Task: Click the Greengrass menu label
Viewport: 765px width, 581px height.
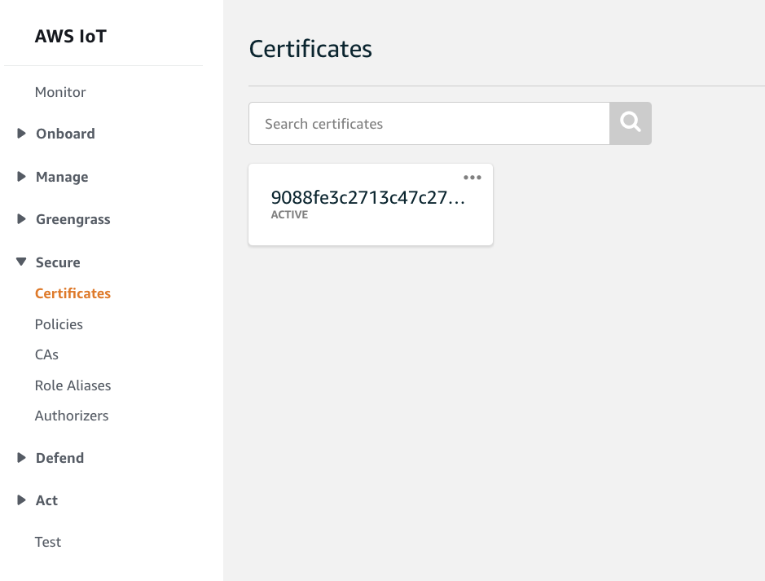Action: pyautogui.click(x=73, y=219)
